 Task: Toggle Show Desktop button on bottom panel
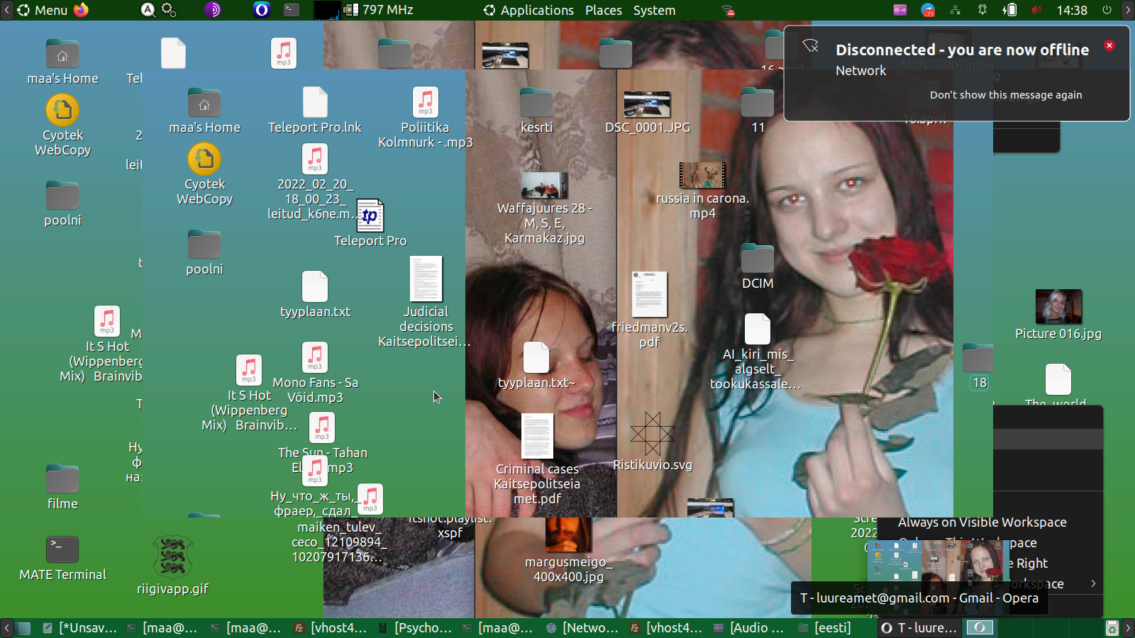(x=23, y=628)
